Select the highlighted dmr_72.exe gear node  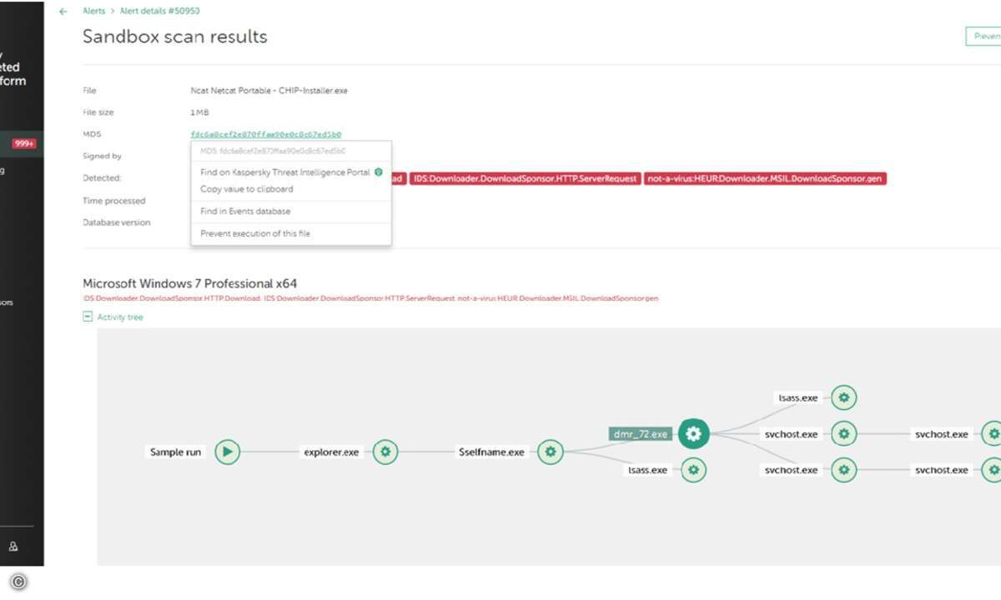pyautogui.click(x=693, y=434)
